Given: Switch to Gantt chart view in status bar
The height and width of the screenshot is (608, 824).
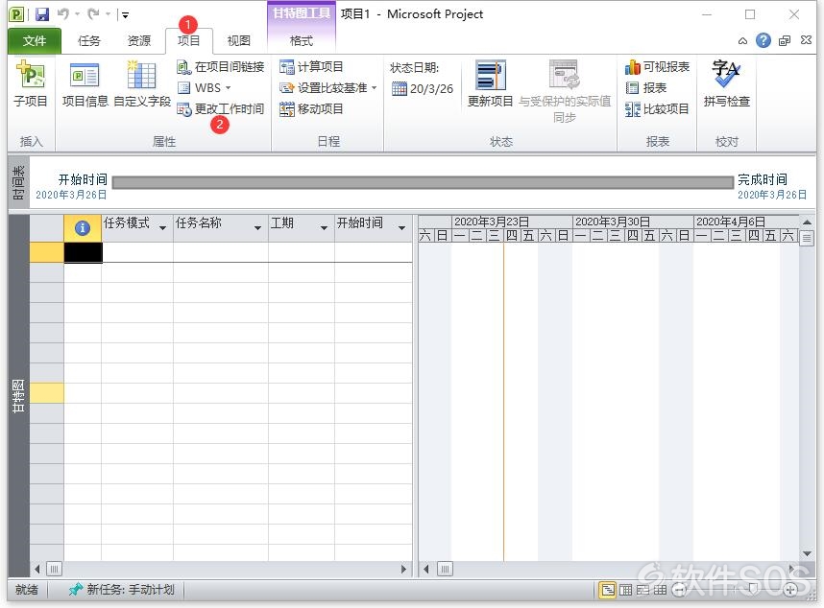Looking at the screenshot, I should tap(608, 590).
